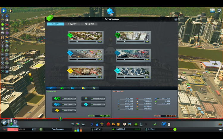Screen dimensions: 223x139
Task: Adjust low-density commercial tax slider
Action: tap(83, 59)
